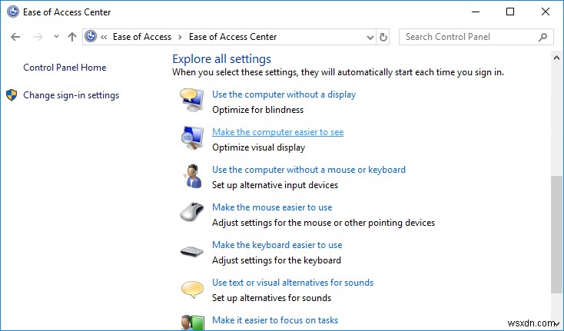Go up one folder level

click(x=72, y=37)
